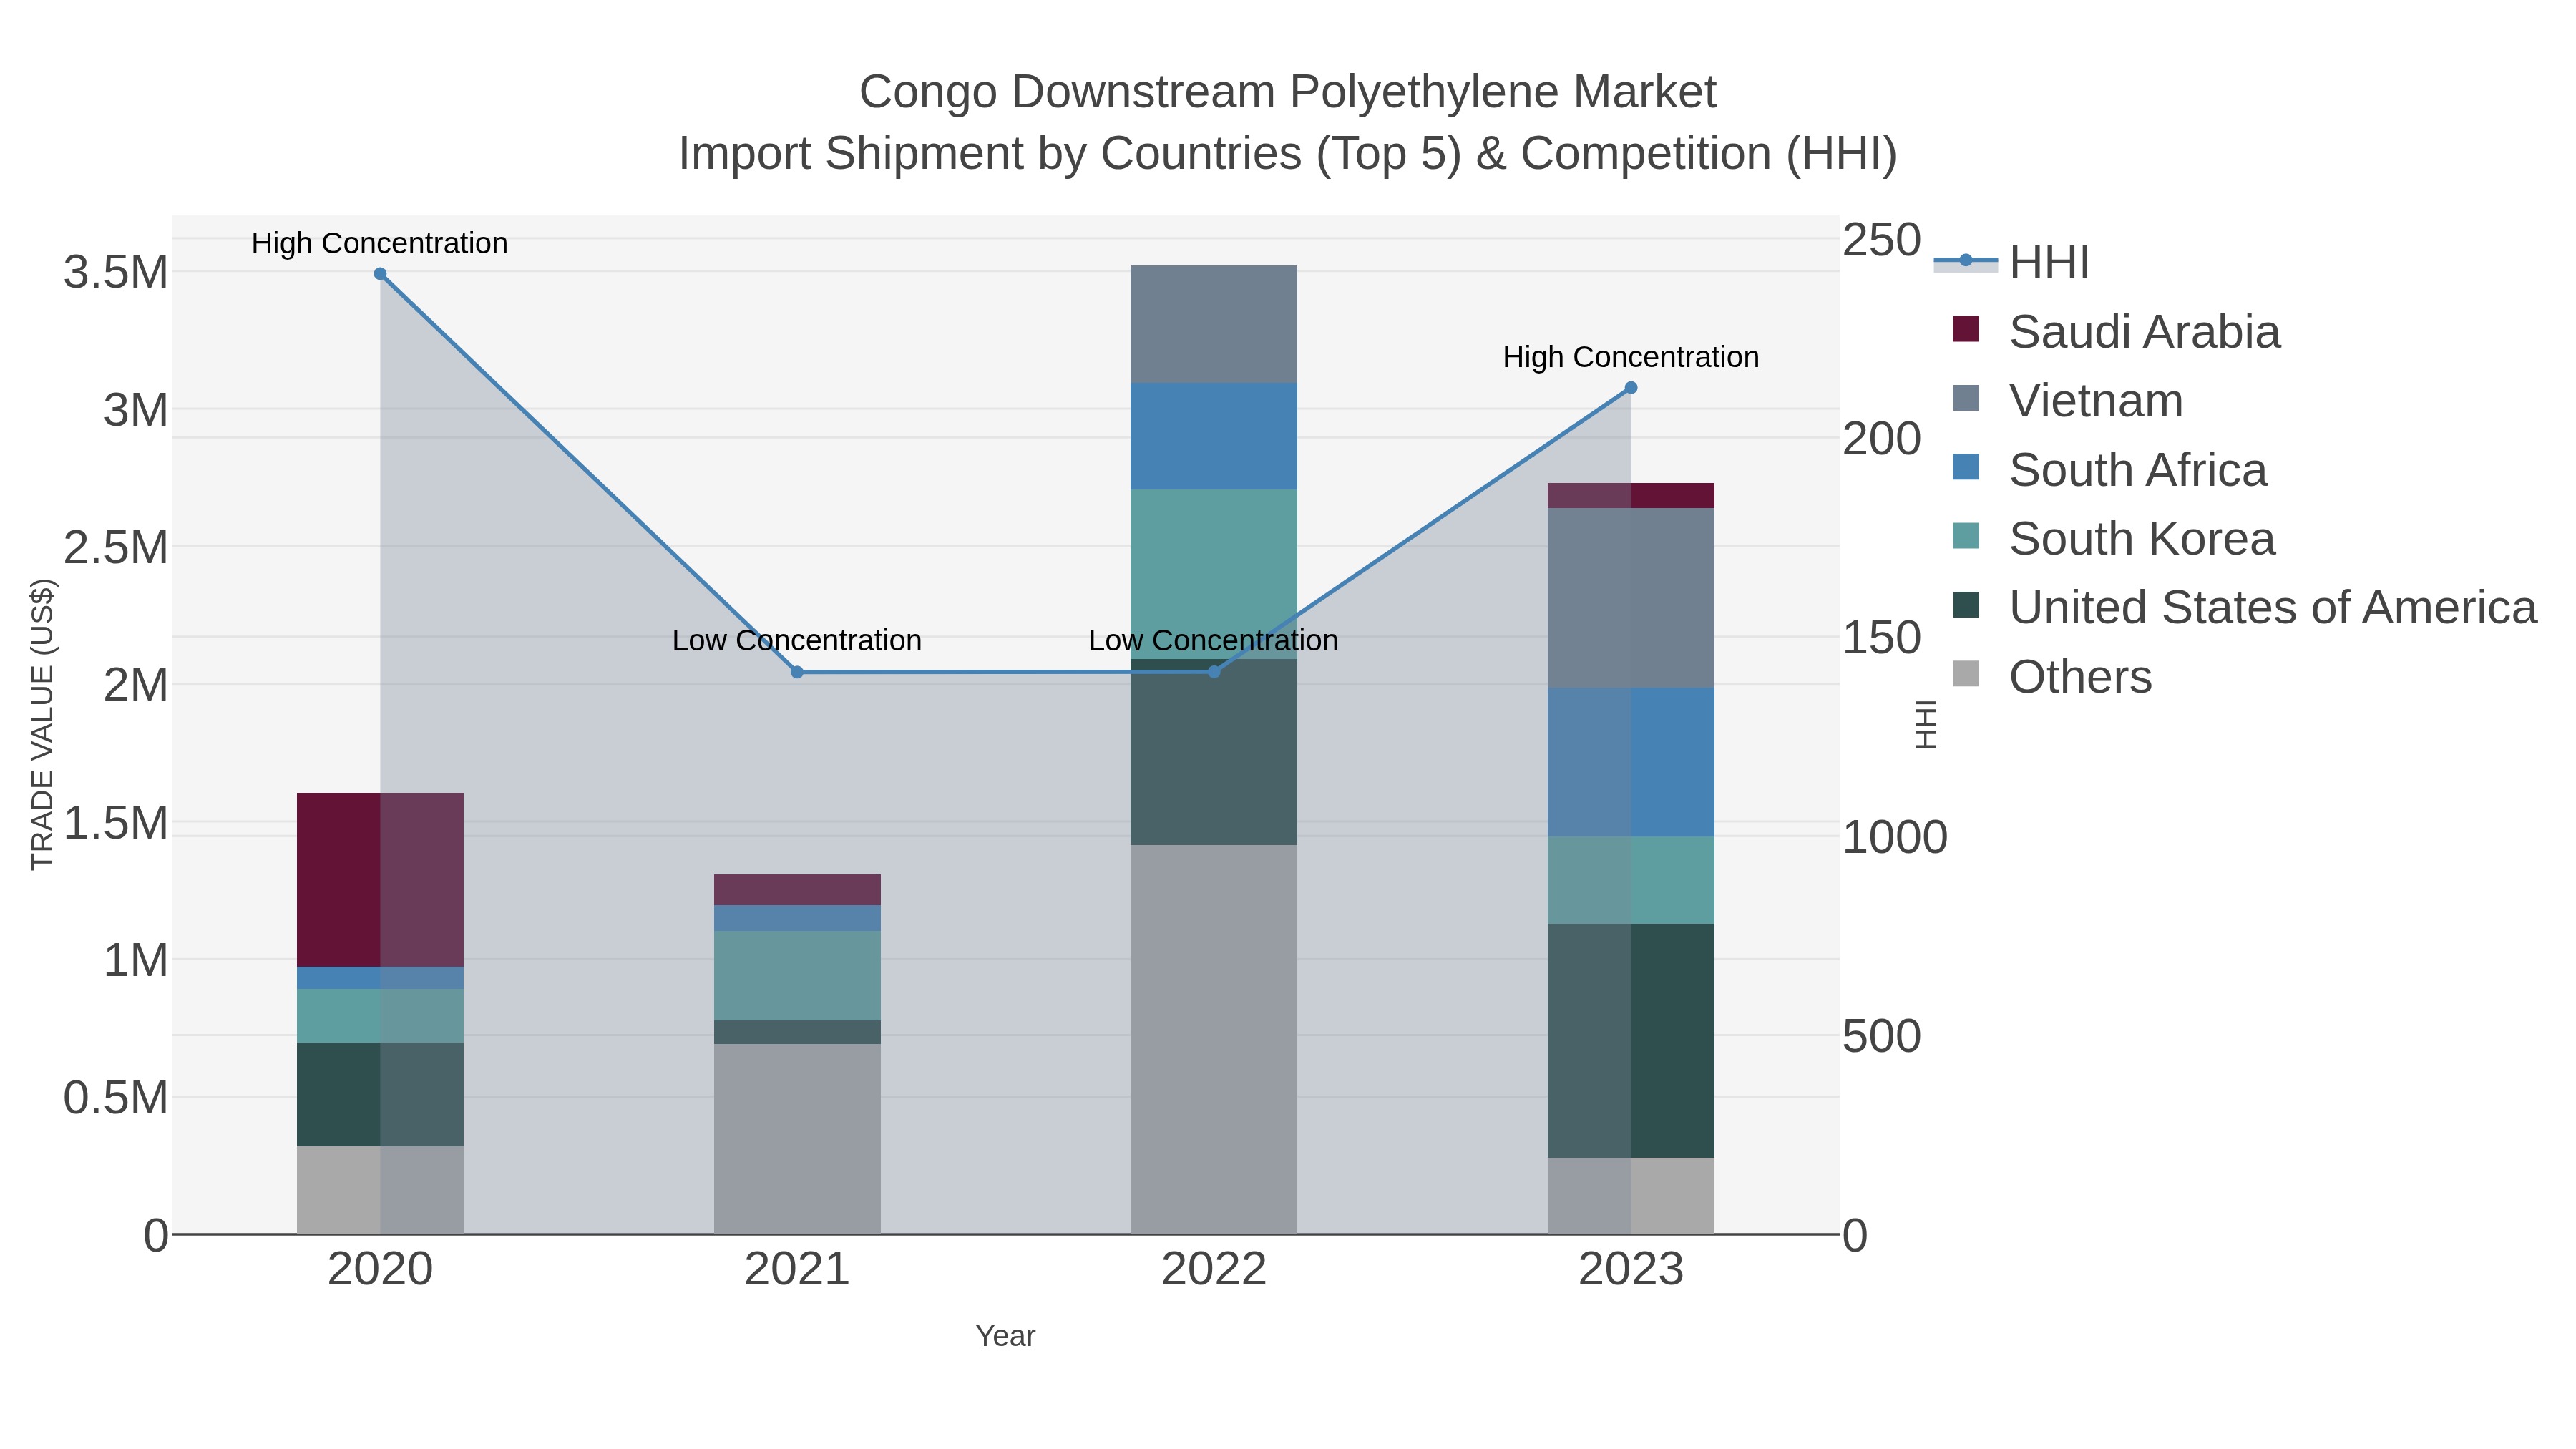
Task: Click the 2023 South Africa bar segment
Action: pos(1631,762)
